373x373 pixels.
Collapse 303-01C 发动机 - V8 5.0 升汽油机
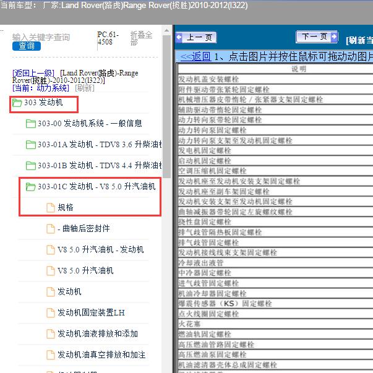pyautogui.click(x=96, y=187)
